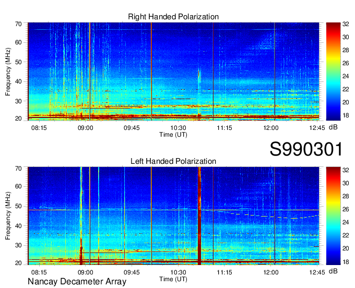
Task: Click the "20" frequency tick of Right Handed plot
Action: point(18,118)
